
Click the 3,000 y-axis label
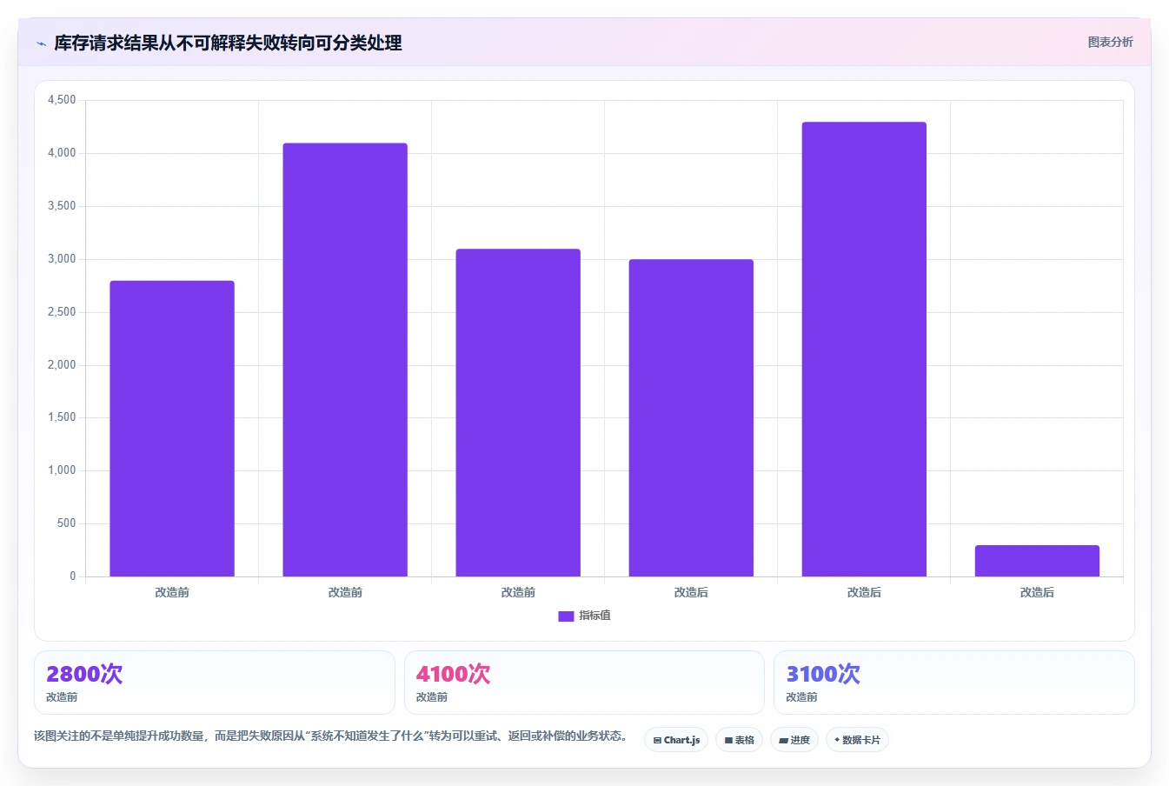[62, 259]
